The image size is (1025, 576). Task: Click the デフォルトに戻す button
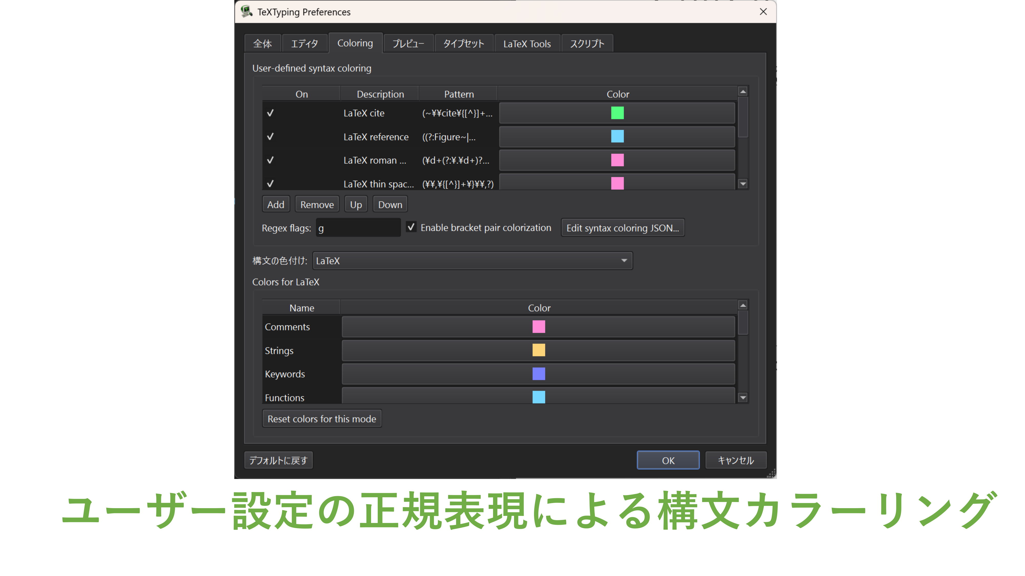coord(279,460)
